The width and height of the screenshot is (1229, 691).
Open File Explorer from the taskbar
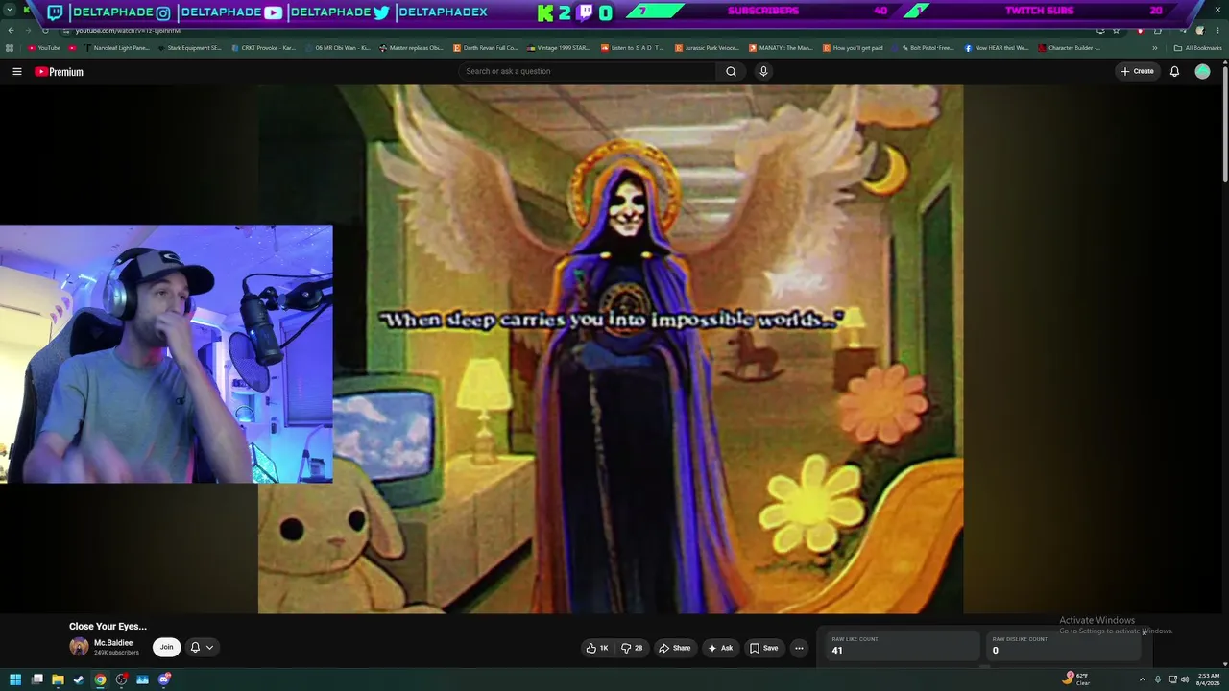[58, 679]
